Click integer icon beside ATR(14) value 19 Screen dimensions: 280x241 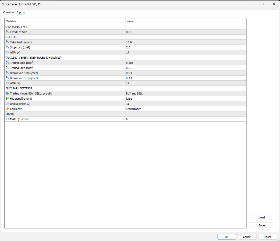click(x=7, y=83)
